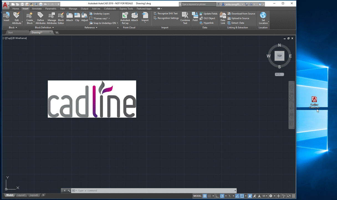Toggle the drawing grid display in status bar
337x200 pixels.
pyautogui.click(x=205, y=196)
